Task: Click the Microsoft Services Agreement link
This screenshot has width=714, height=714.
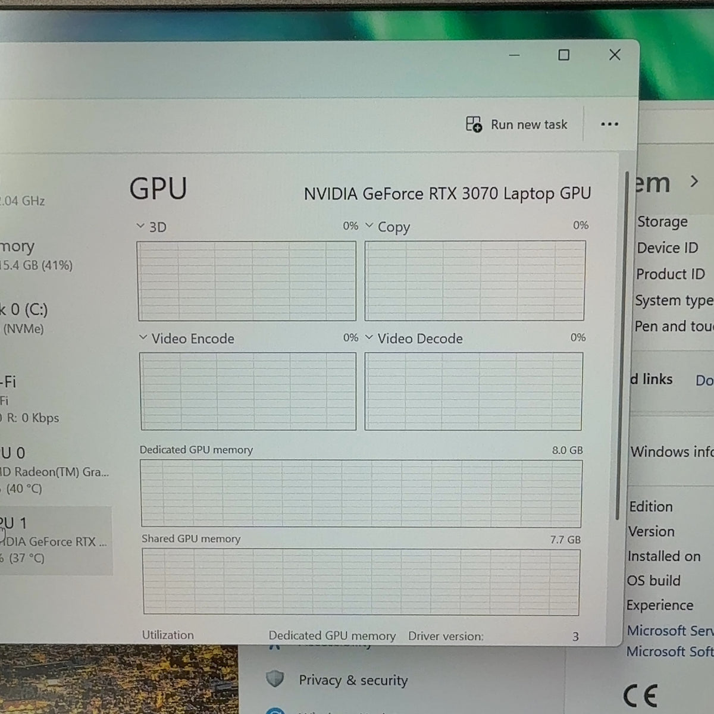Action: pos(670,630)
